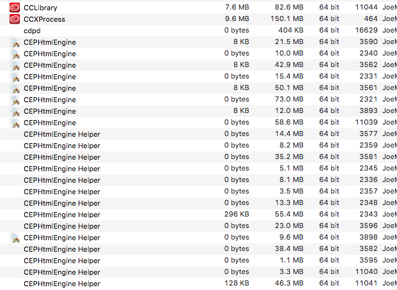Click the 46.3 MB memory value
The height and width of the screenshot is (290, 397).
pyautogui.click(x=289, y=284)
